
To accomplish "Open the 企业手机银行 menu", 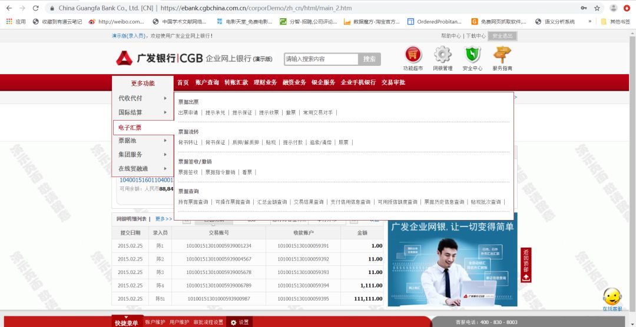I will (358, 82).
